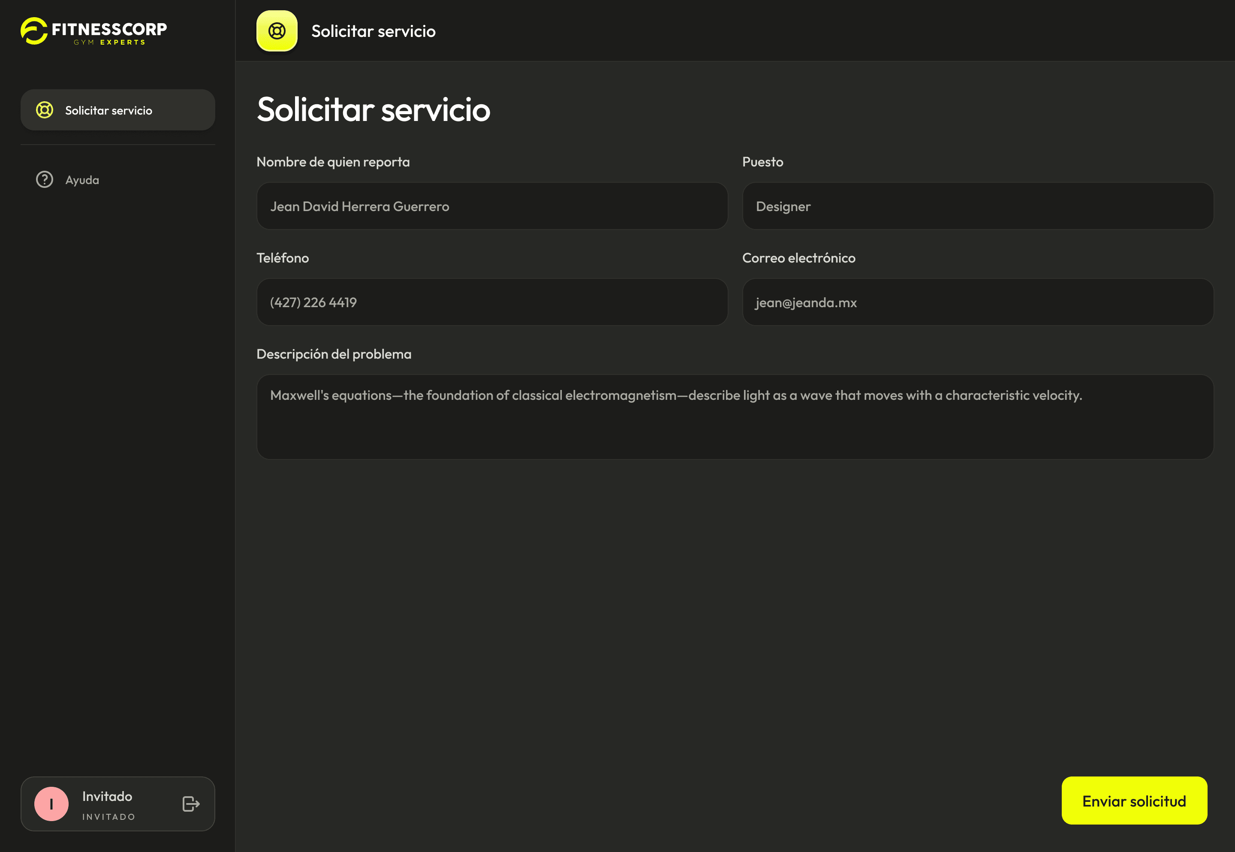Click the large Solicitar servicio page heading
The height and width of the screenshot is (852, 1235).
[374, 109]
